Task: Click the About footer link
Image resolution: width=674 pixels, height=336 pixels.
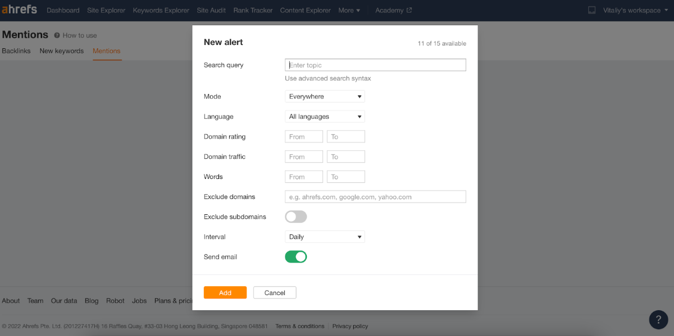Action: (11, 301)
